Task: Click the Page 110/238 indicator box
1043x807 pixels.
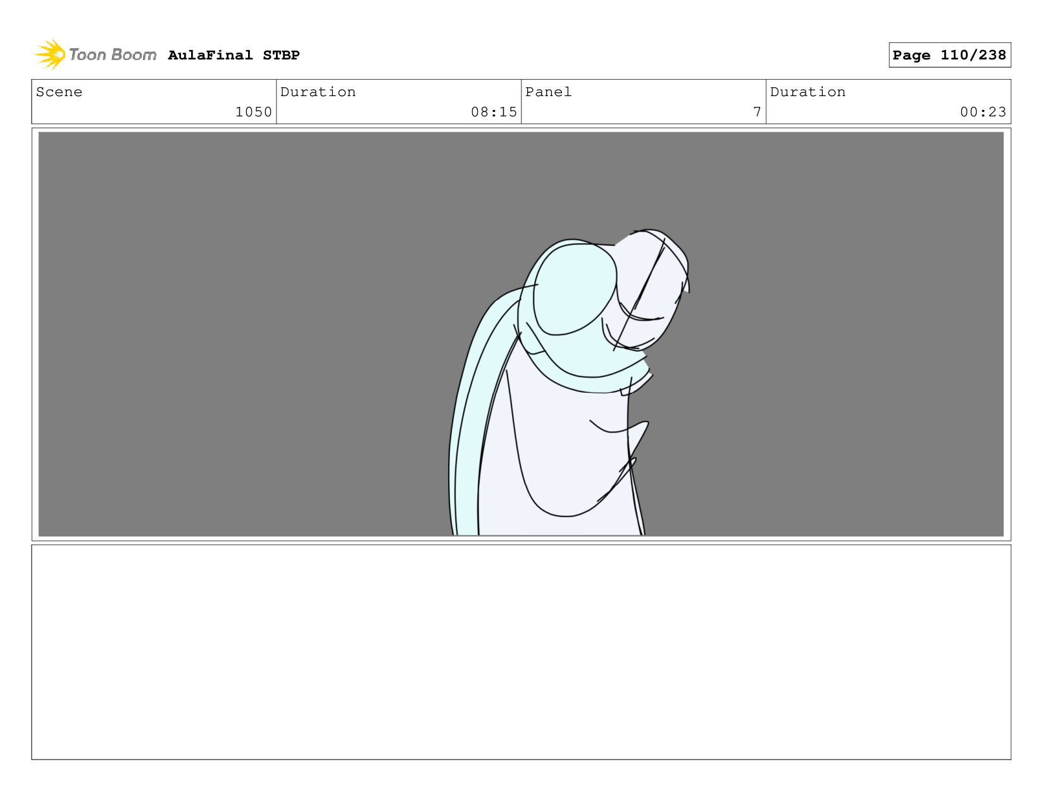Action: [949, 55]
